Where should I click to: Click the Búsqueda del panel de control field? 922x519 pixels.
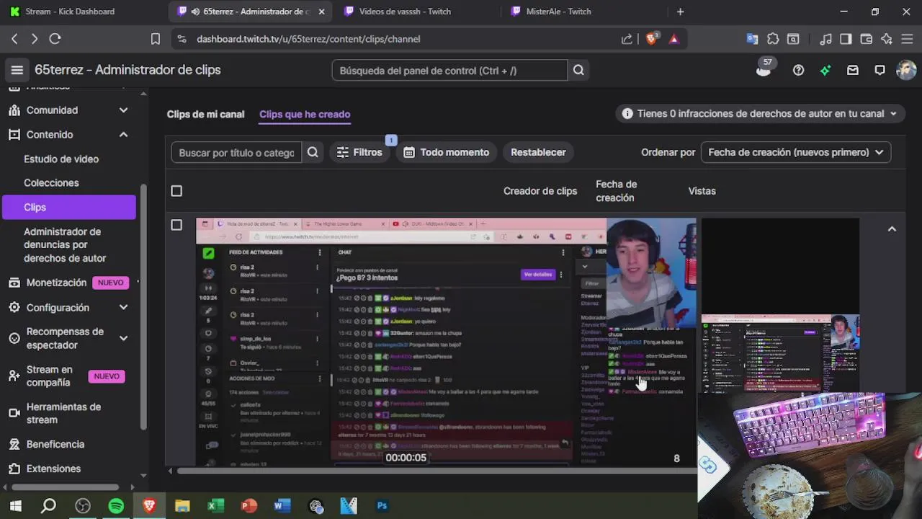point(449,71)
